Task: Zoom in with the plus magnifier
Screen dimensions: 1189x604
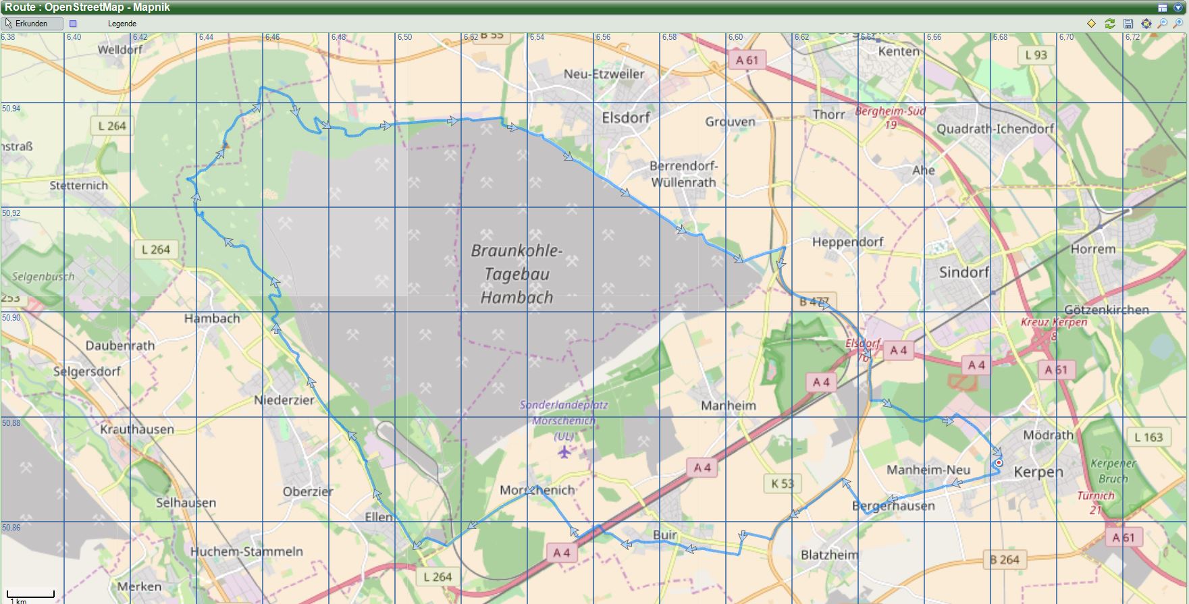Action: coord(1179,24)
